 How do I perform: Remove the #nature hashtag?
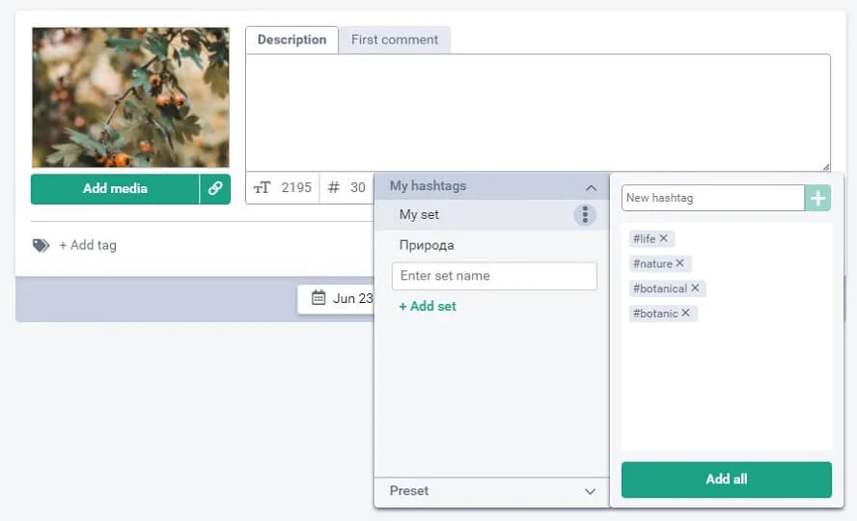[x=680, y=263]
